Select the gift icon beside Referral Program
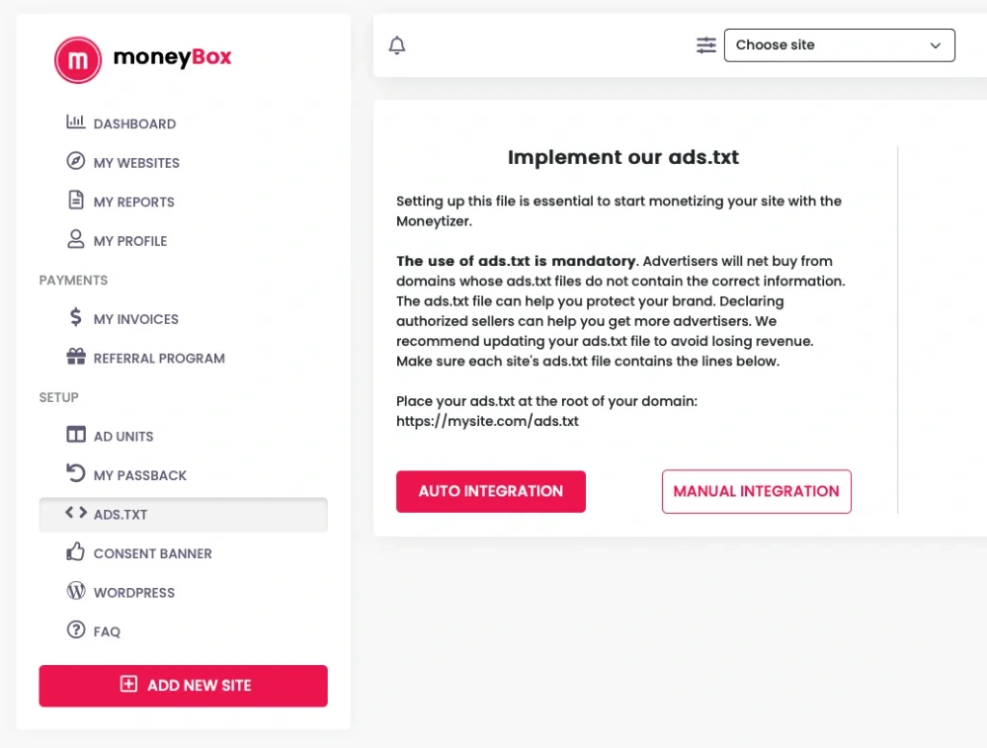 76,357
